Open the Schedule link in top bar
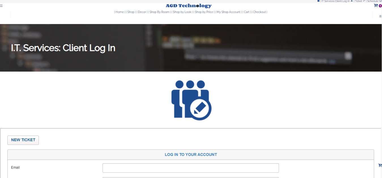 [x=373, y=1]
